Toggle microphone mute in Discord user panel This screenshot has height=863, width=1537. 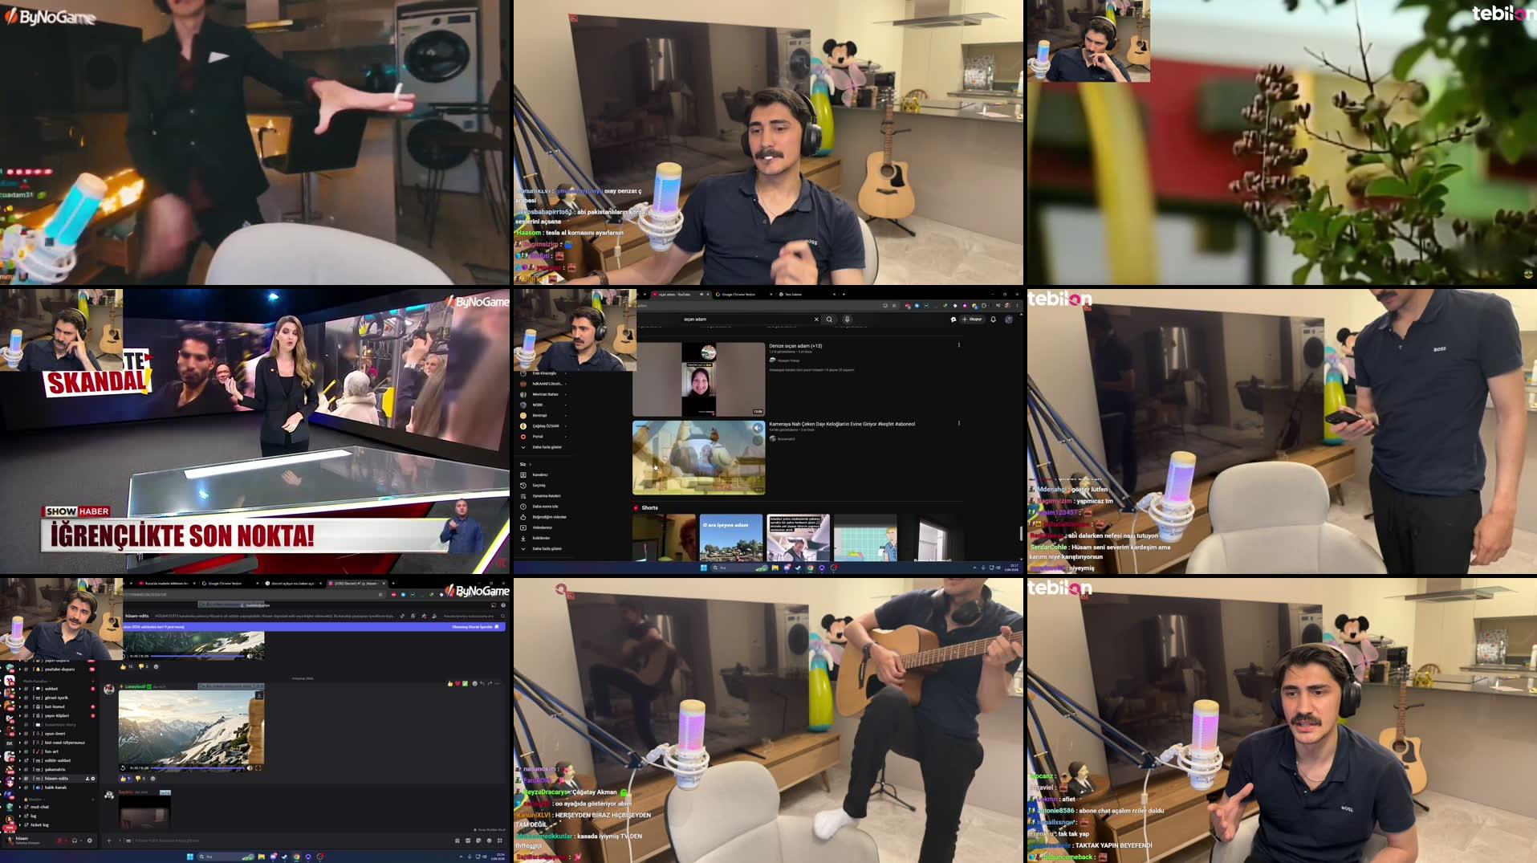click(x=59, y=841)
